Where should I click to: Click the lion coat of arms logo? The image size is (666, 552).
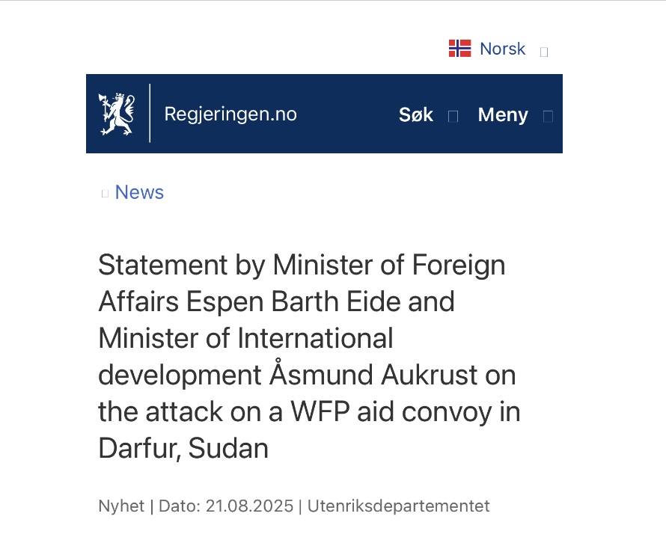coord(117,114)
